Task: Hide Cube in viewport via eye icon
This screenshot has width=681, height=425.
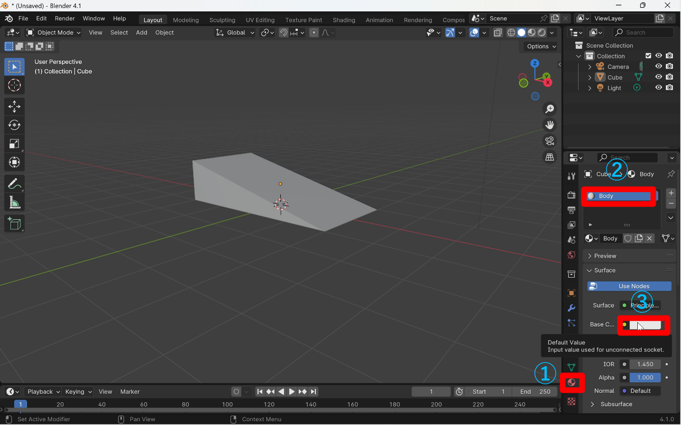Action: tap(659, 77)
